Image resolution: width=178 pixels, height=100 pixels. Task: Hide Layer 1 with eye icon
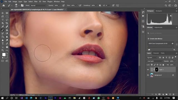148,70
